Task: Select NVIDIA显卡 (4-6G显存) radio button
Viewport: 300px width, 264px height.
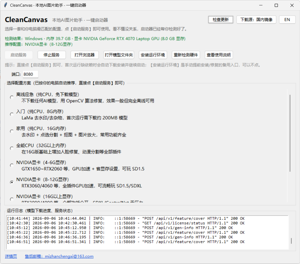Action: click(x=12, y=165)
